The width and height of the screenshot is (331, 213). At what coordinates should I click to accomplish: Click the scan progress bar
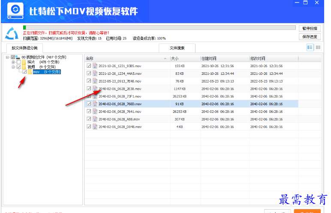pos(159,28)
